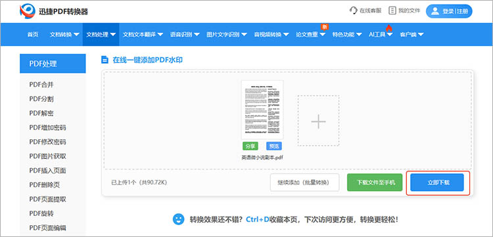The height and width of the screenshot is (237, 493).
Task: Select PDF页面编辑 in the sidebar
Action: tap(48, 228)
